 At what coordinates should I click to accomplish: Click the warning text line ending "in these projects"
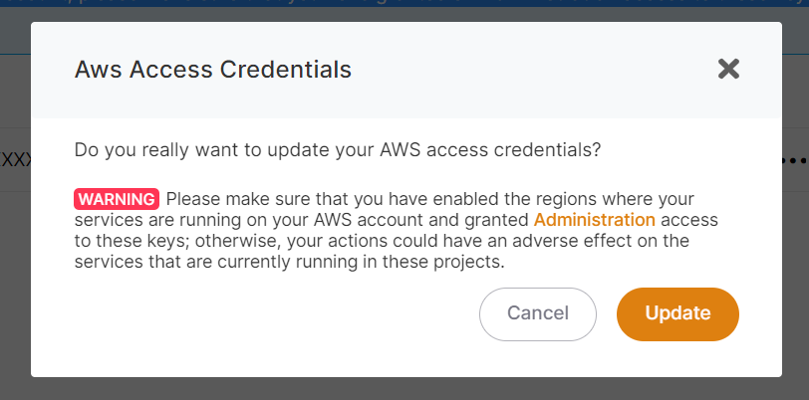(x=289, y=264)
